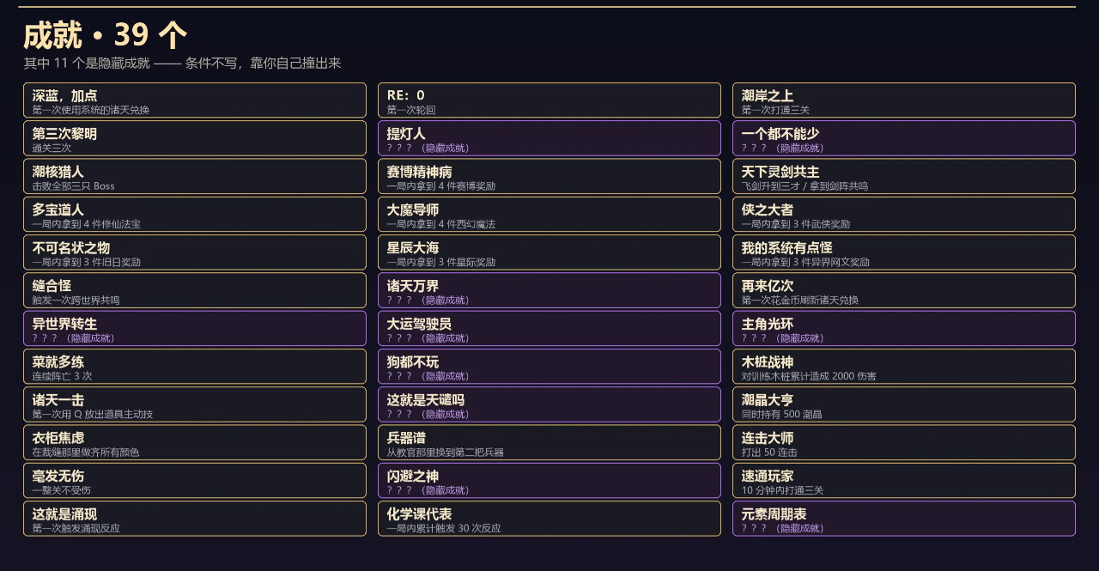The height and width of the screenshot is (571, 1099).
Task: Select the RE: 0 achievement card
Action: 549,100
